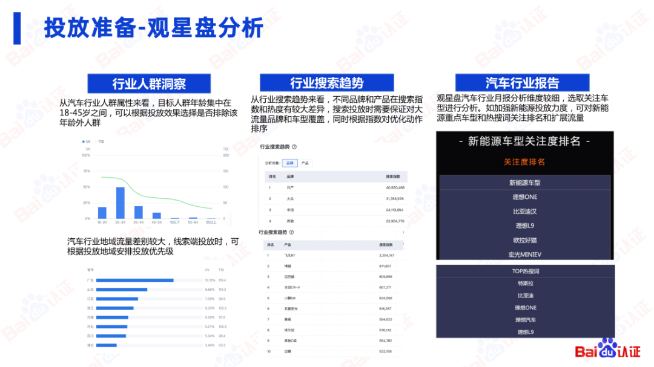
Task: Click the 广东 province bar
Action: (134, 281)
